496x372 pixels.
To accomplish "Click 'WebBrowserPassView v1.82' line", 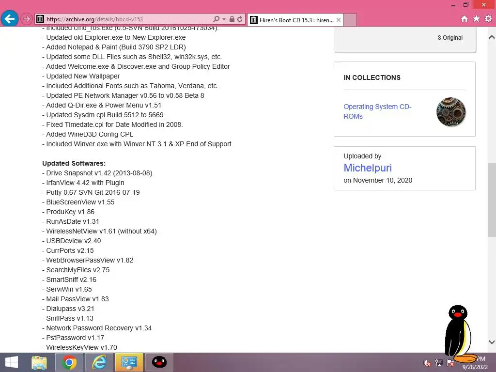I will [x=88, y=260].
